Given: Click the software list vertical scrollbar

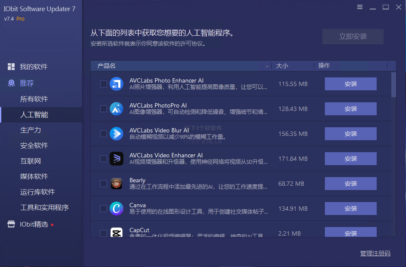Looking at the screenshot, I should pyautogui.click(x=393, y=85).
